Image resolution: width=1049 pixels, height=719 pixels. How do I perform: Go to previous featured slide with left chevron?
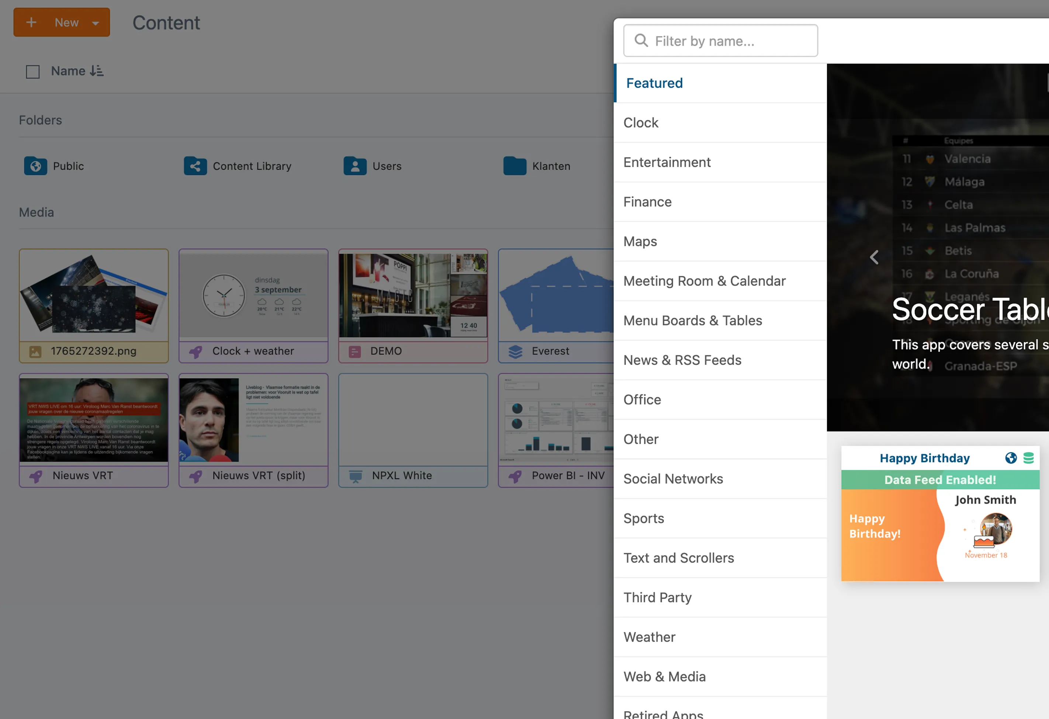[x=874, y=257]
